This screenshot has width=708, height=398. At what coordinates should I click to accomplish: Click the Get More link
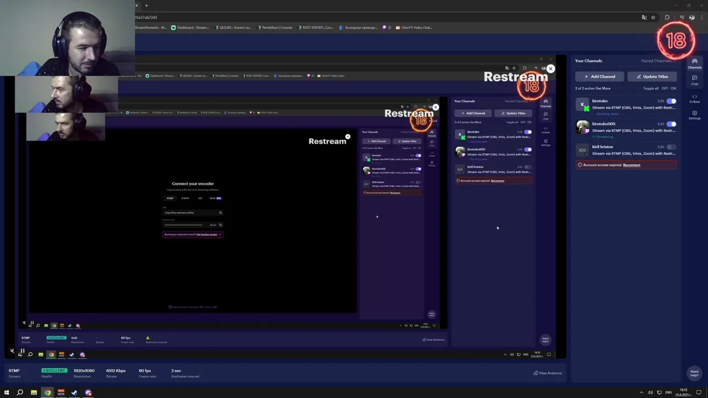(603, 88)
